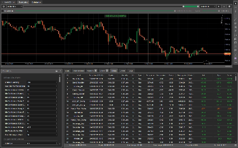Switch to the Optimization tab
Viewport: 238px width, 148px height.
point(36,2)
